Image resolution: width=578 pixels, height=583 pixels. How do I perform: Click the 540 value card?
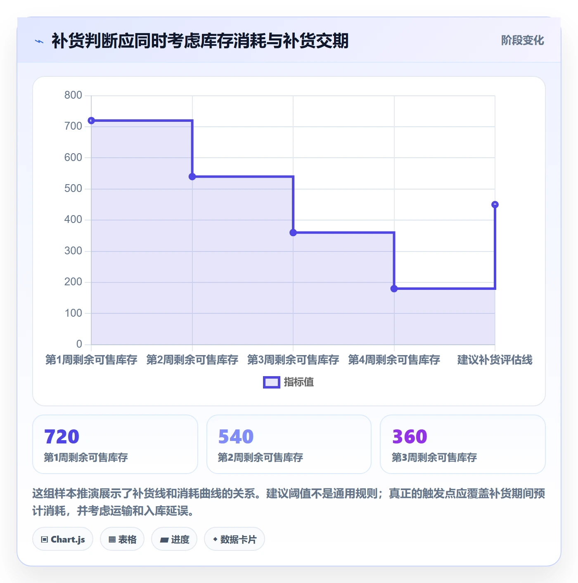point(289,444)
